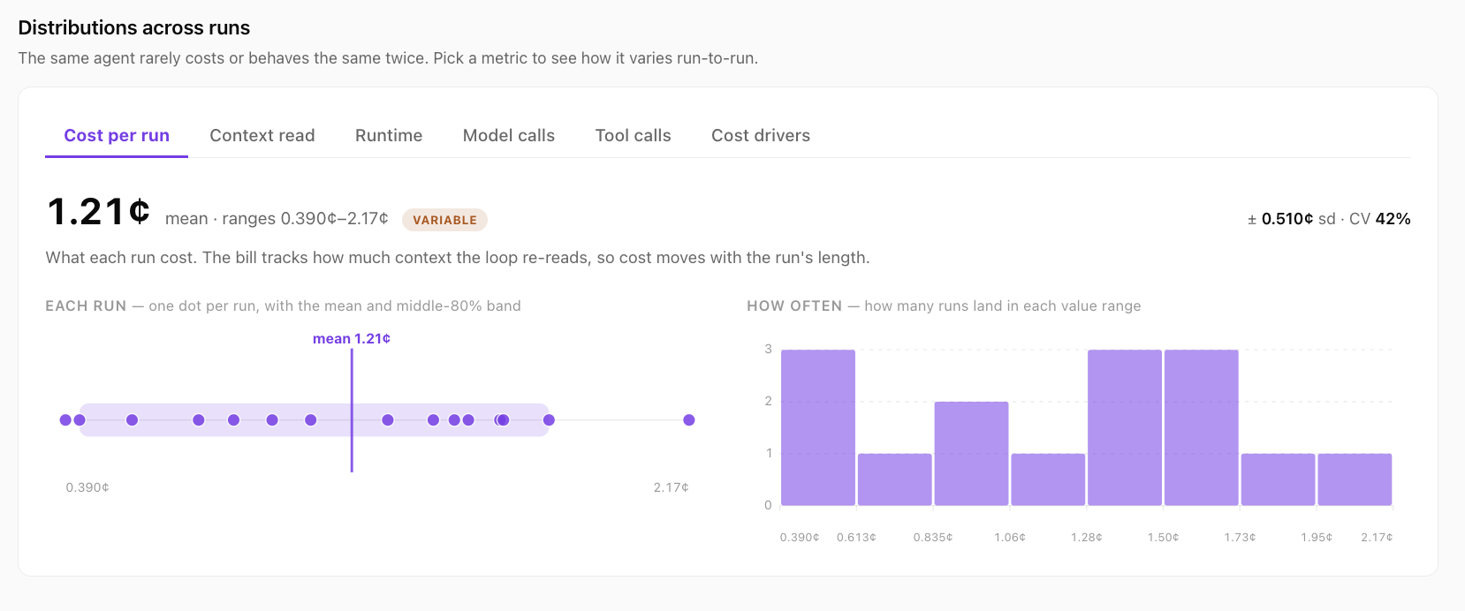The image size is (1465, 611).
Task: Click the histogram bar starting at 0.390¢
Action: [818, 427]
